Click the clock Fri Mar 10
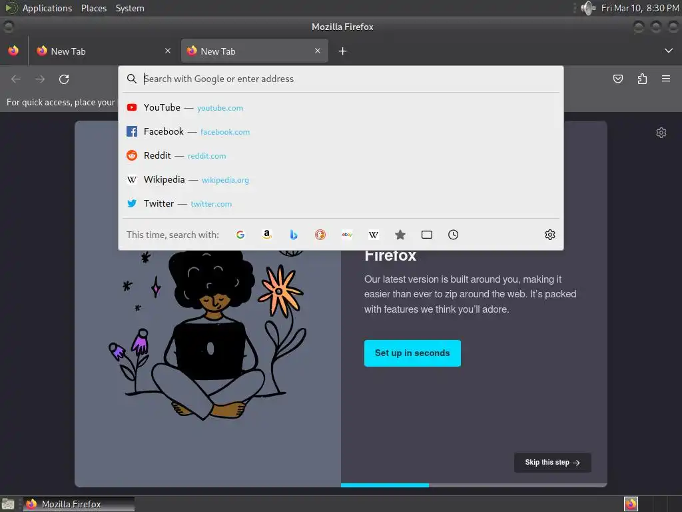 (x=640, y=8)
